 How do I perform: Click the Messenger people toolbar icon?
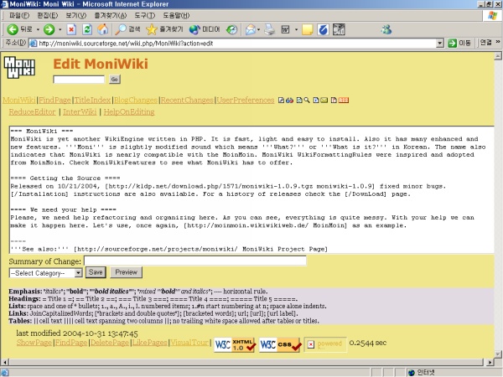[x=386, y=29]
